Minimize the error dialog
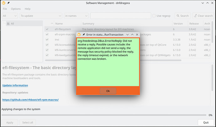 click(127, 34)
